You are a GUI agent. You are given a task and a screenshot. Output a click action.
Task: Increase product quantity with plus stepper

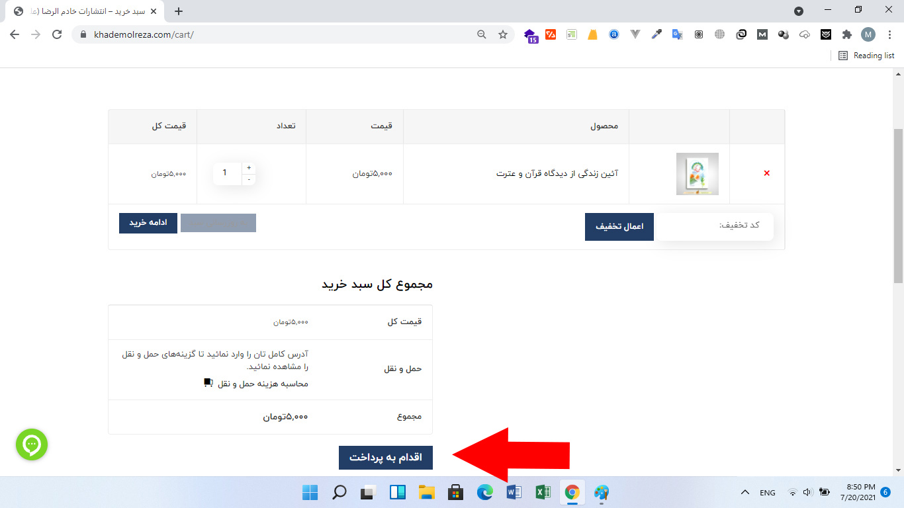click(248, 167)
